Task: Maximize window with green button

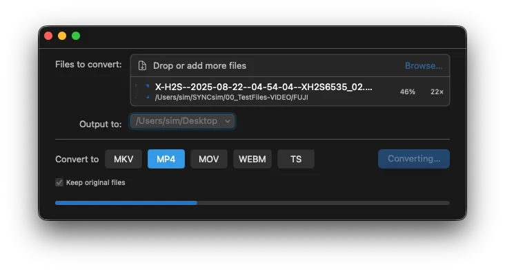Action: point(76,36)
